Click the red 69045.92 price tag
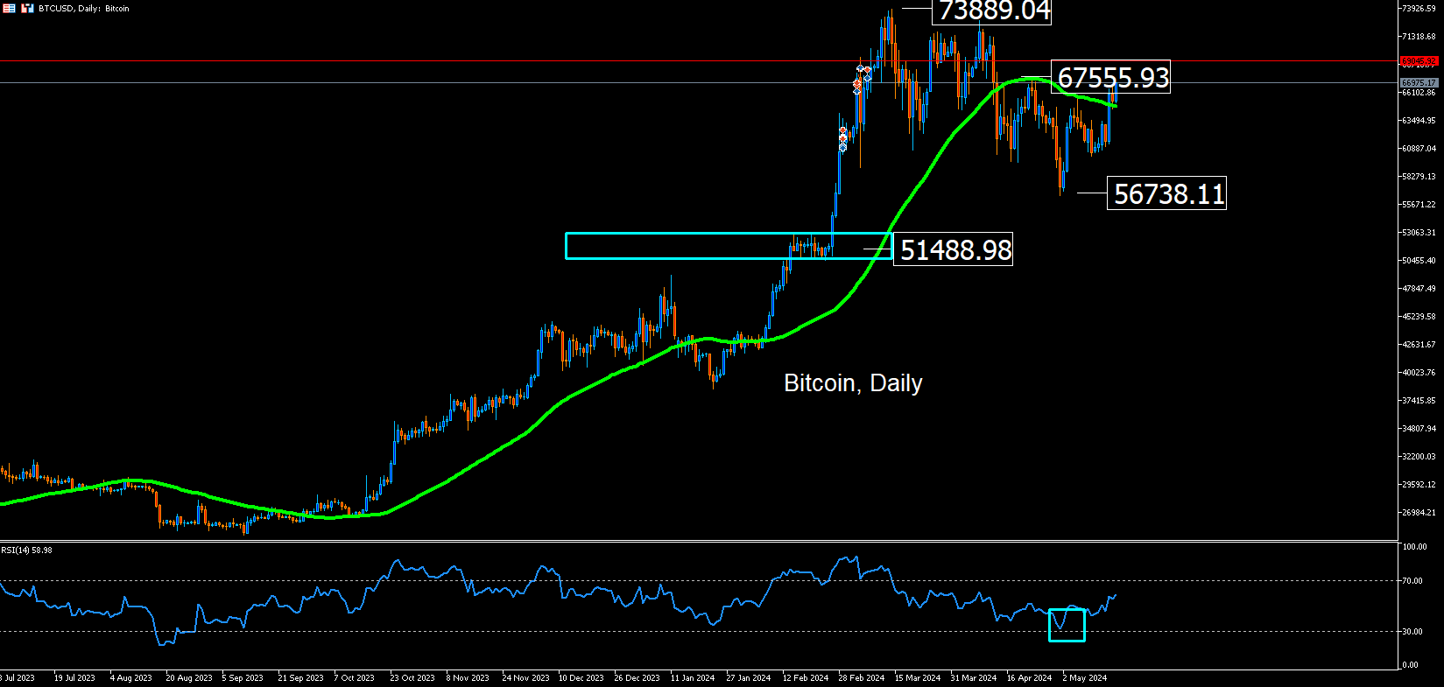This screenshot has height=687, width=1444. pos(1419,61)
